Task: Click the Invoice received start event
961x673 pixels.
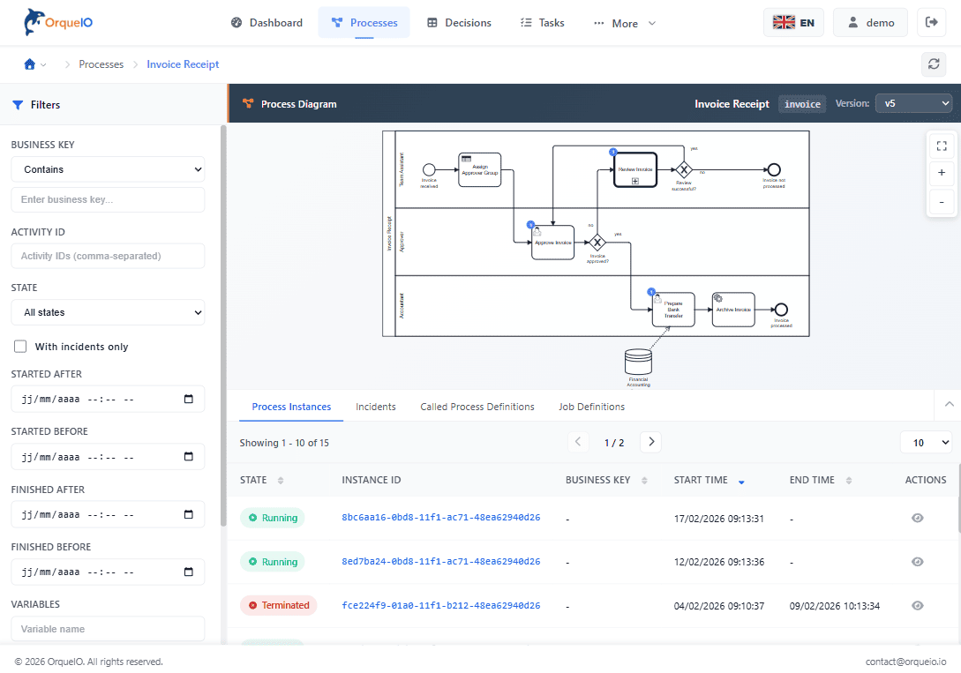Action: 429,169
